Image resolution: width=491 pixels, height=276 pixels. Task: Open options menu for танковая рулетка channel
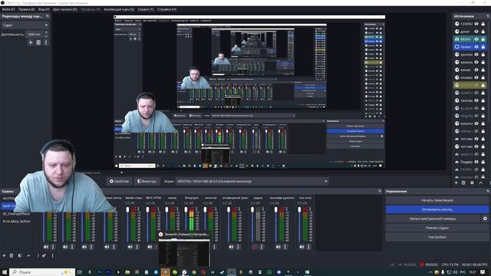tap(285, 247)
